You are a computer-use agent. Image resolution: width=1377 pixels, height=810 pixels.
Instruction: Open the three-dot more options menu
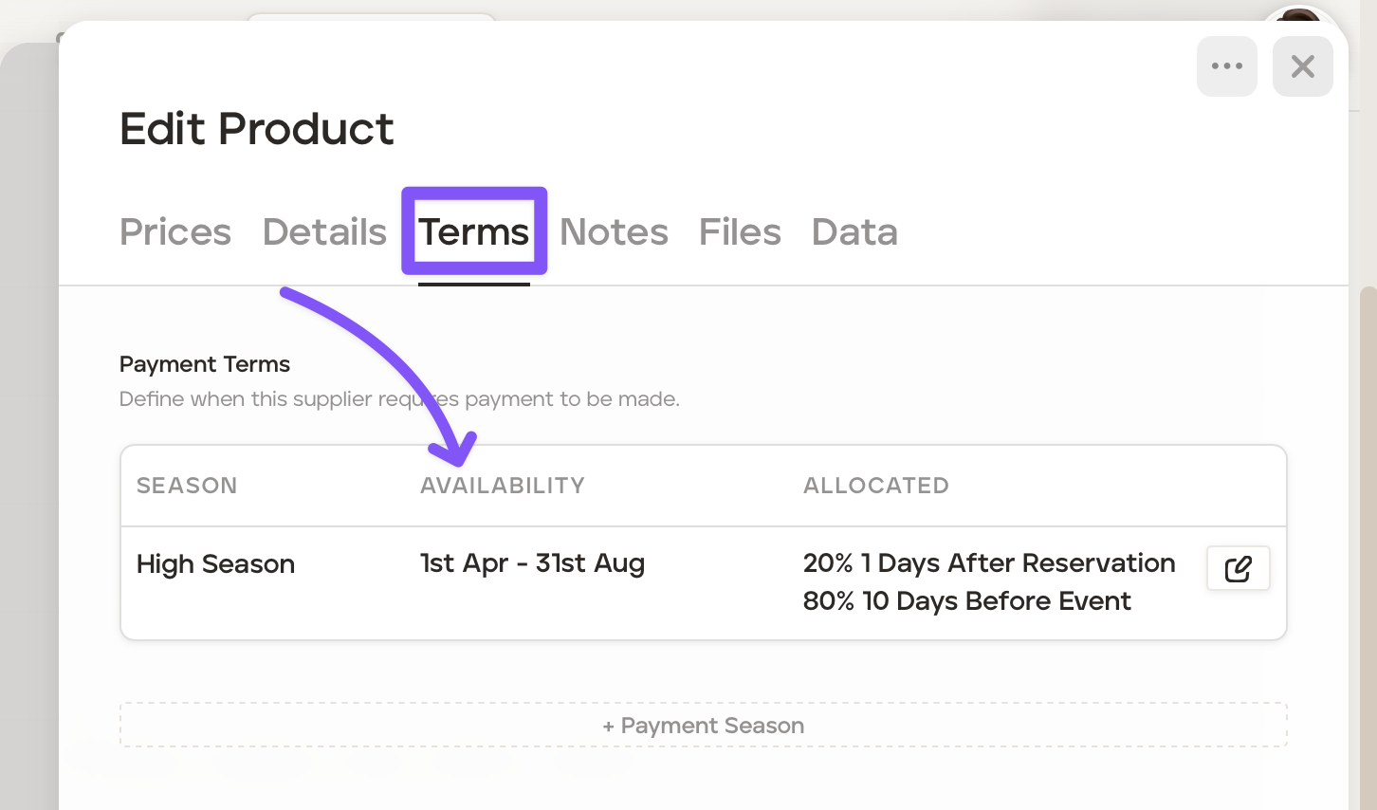[1226, 66]
